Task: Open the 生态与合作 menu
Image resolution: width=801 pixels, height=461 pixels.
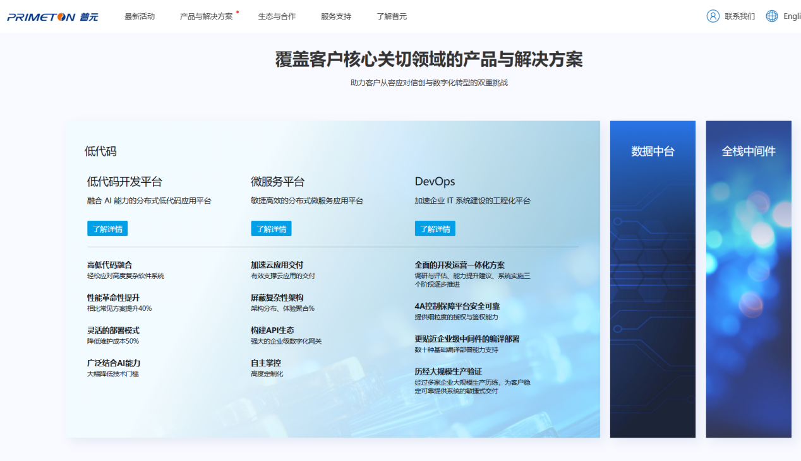Action: pyautogui.click(x=277, y=16)
